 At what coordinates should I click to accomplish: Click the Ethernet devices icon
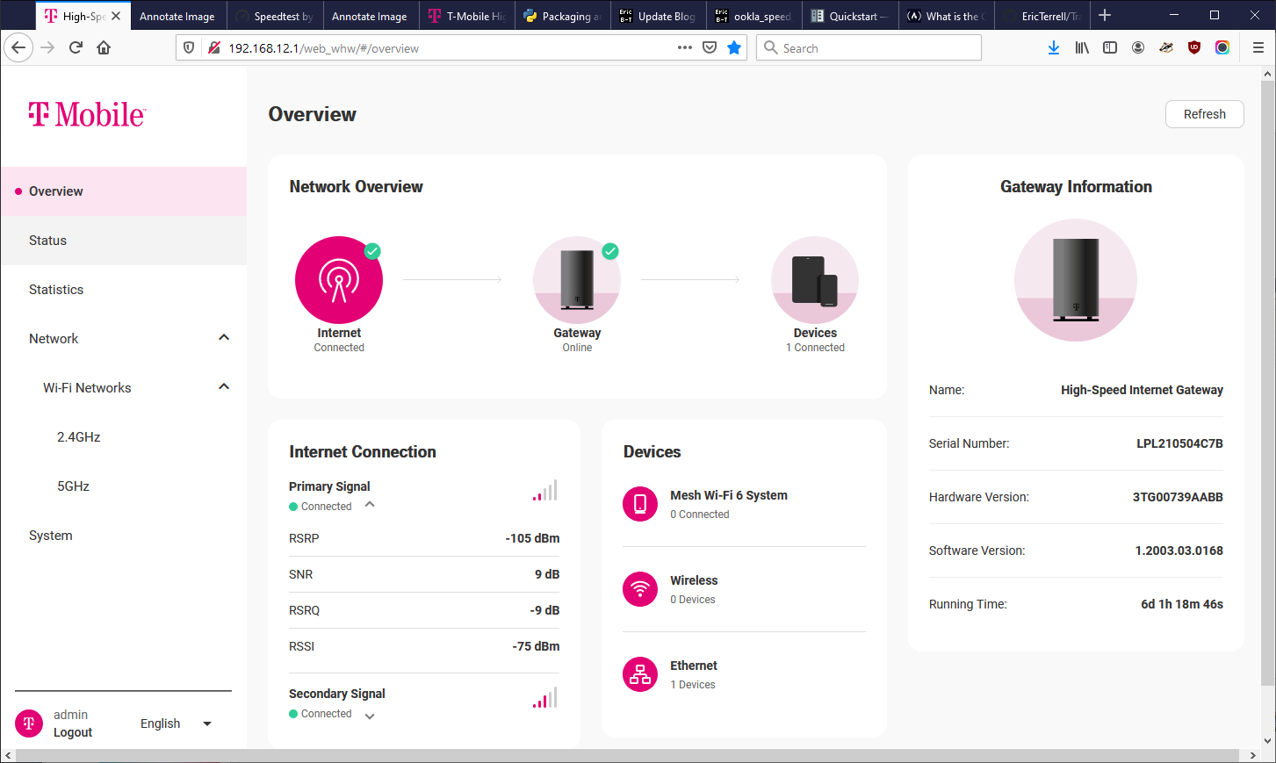[x=640, y=674]
